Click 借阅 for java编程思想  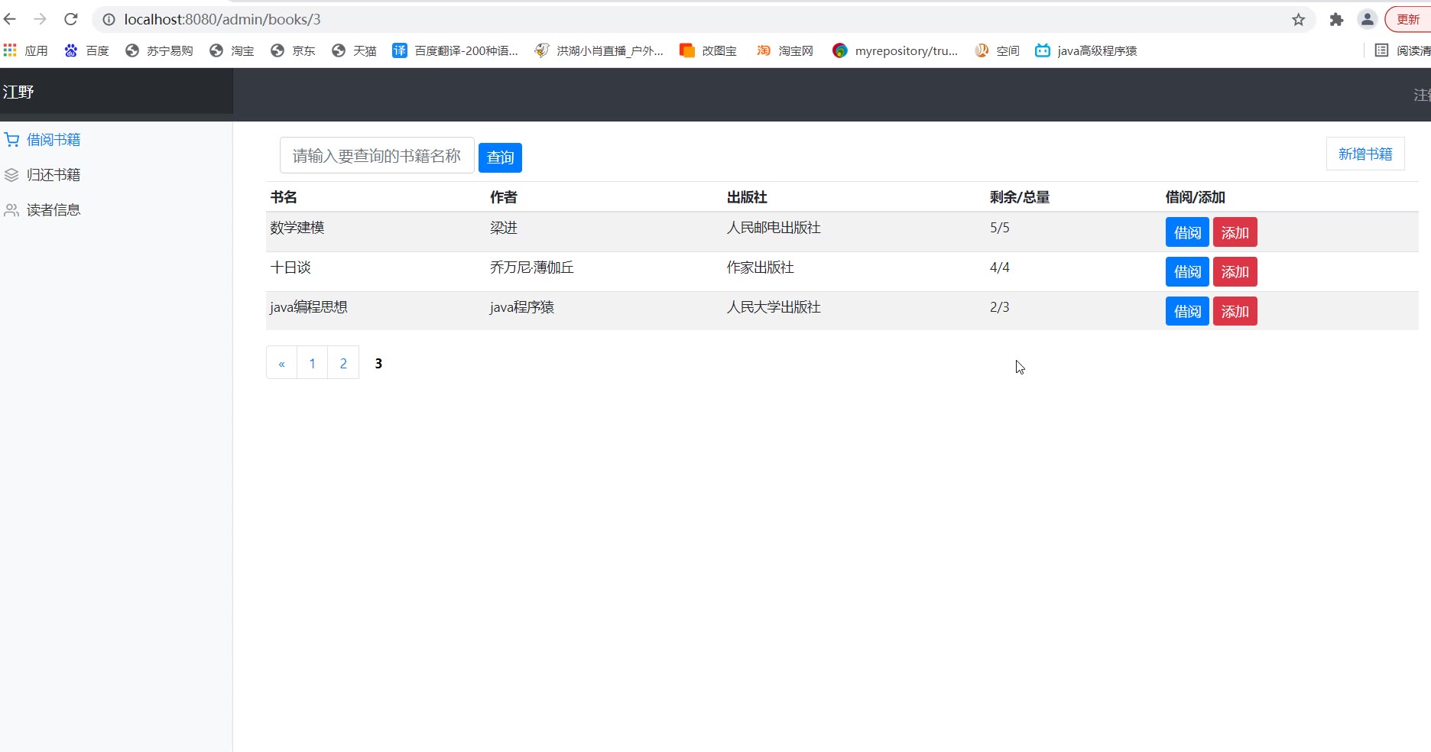tap(1186, 312)
